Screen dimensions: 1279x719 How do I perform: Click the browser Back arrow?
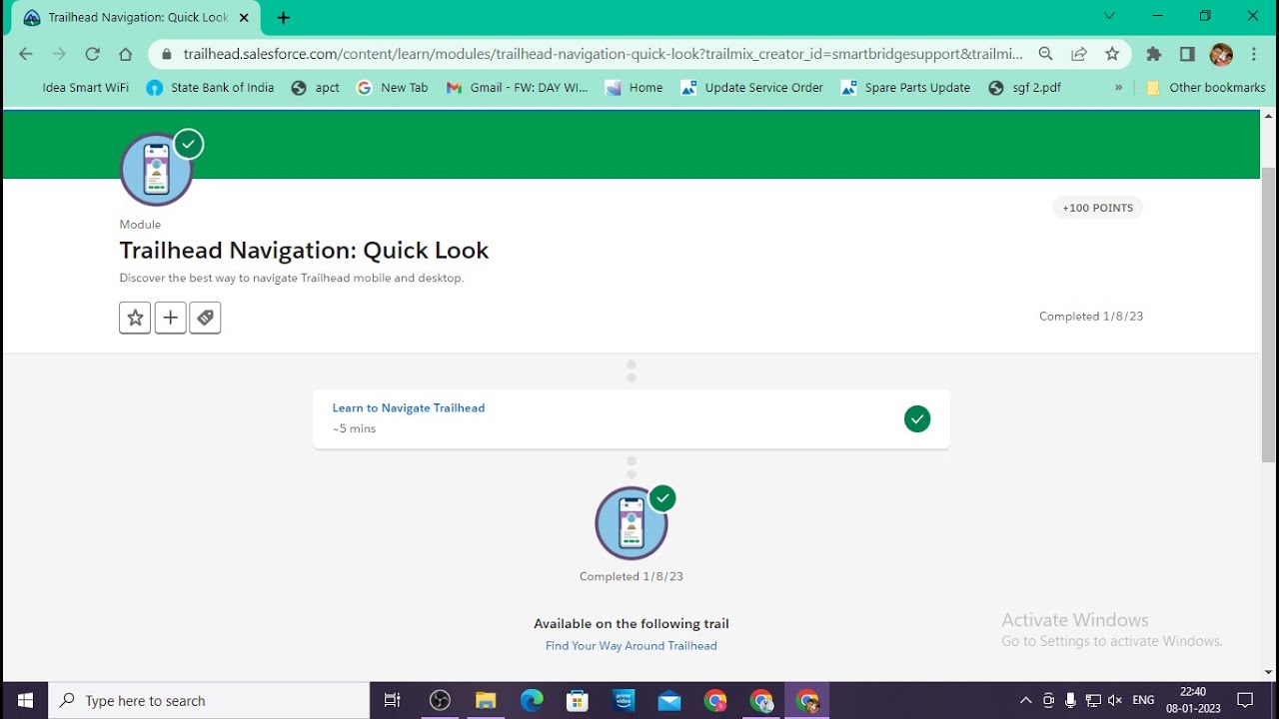(26, 54)
